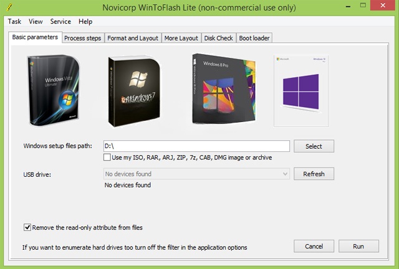Minimize the WinToFlash window
The image size is (399, 269).
pyautogui.click(x=349, y=6)
